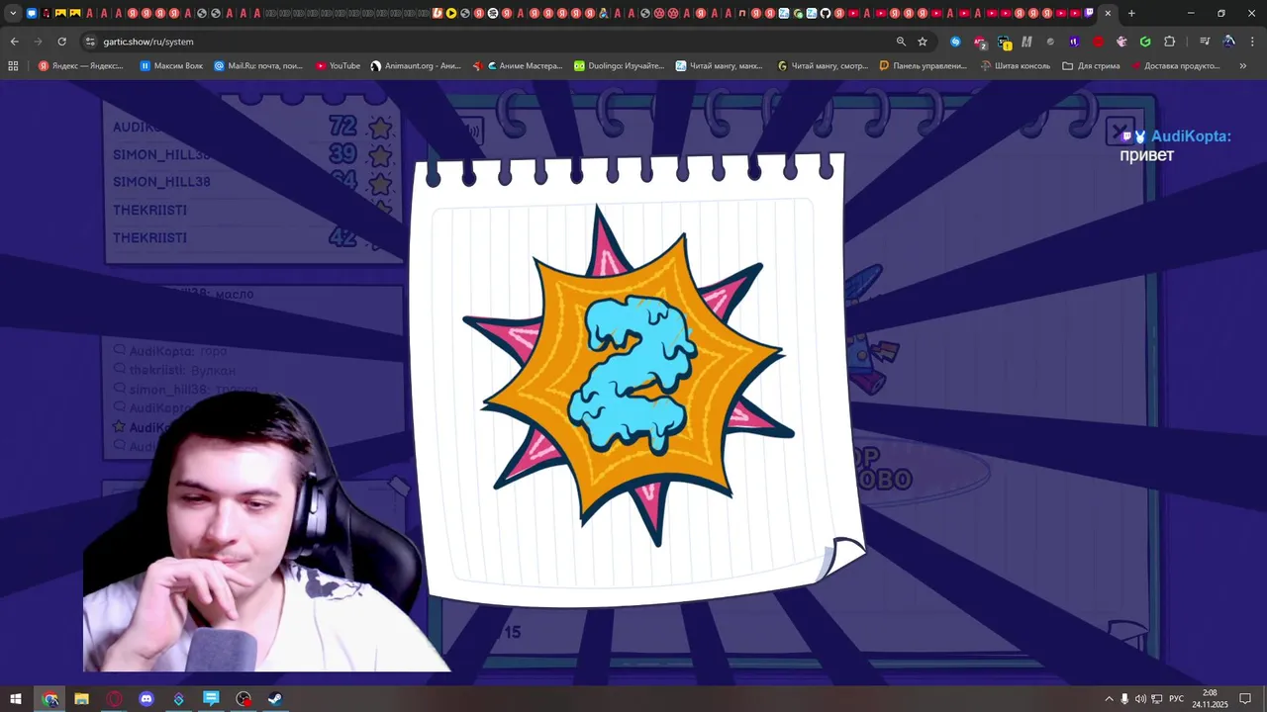Click the star next to score 39
The image size is (1267, 712).
pos(380,155)
